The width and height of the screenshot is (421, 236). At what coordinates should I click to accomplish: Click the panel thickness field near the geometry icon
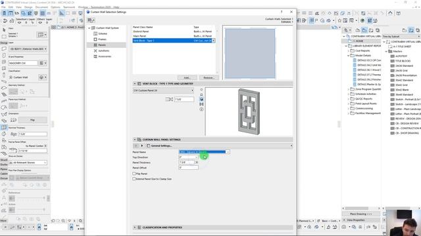[x=184, y=99]
